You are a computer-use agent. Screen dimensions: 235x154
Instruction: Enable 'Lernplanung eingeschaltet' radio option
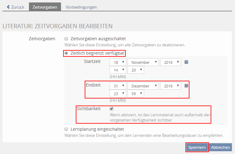pos(66,129)
